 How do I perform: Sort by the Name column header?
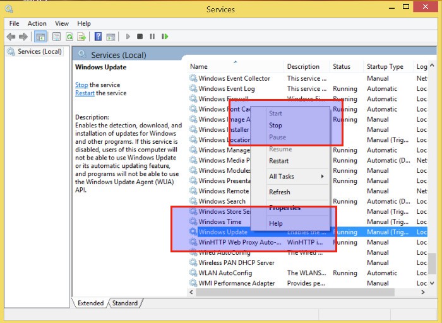(236, 66)
